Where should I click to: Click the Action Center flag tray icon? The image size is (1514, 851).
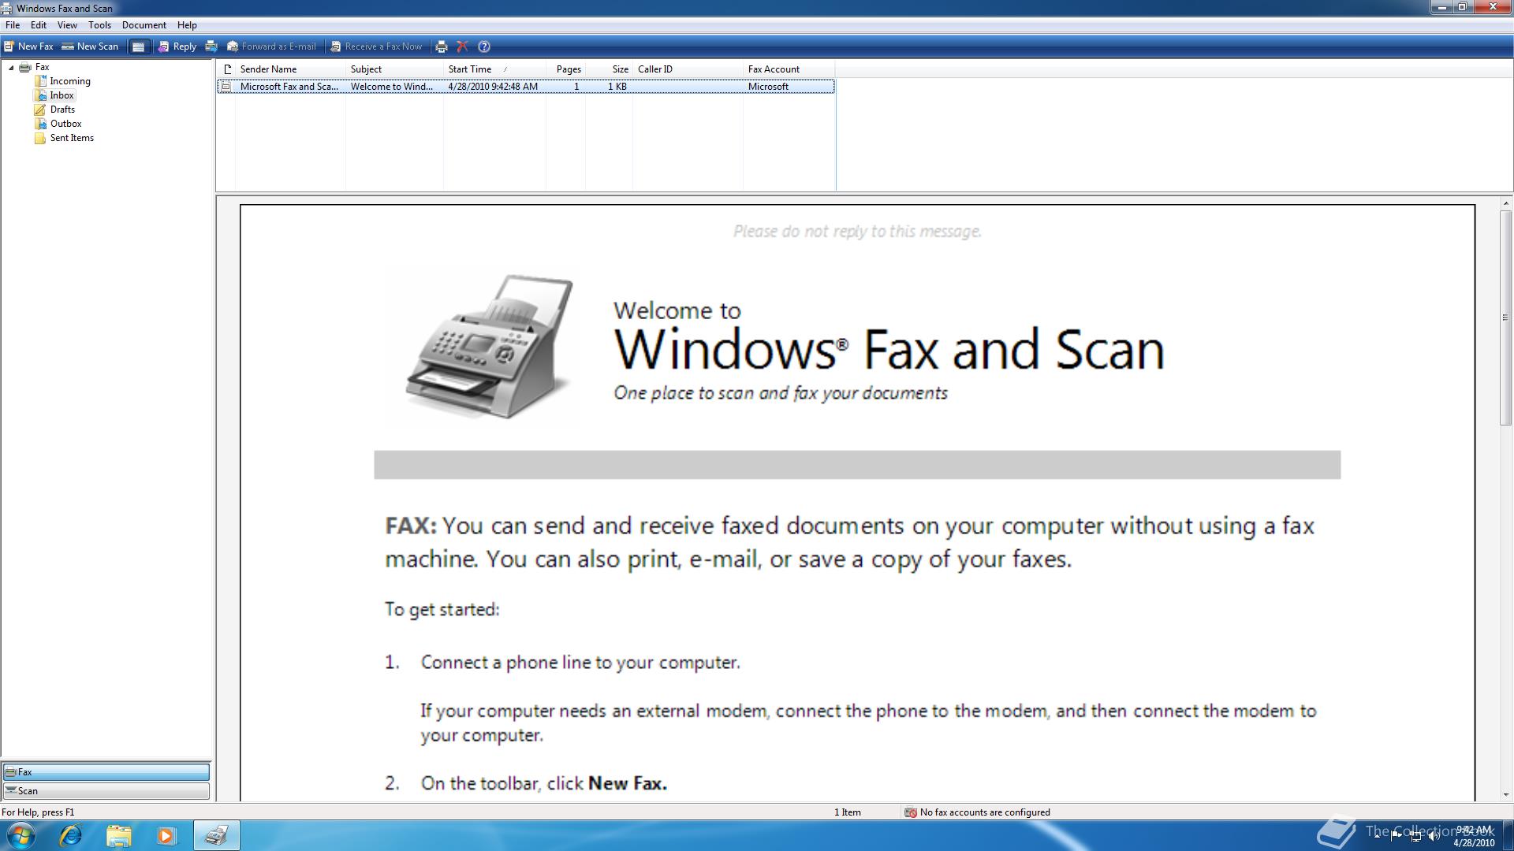[x=1397, y=836]
